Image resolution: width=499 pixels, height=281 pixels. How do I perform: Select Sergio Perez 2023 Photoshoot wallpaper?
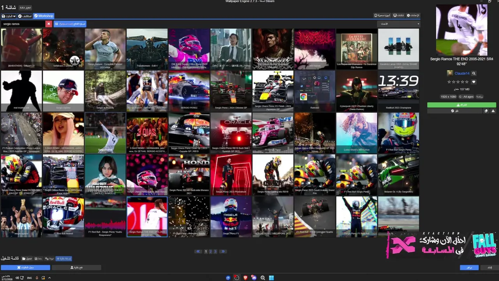(231, 174)
